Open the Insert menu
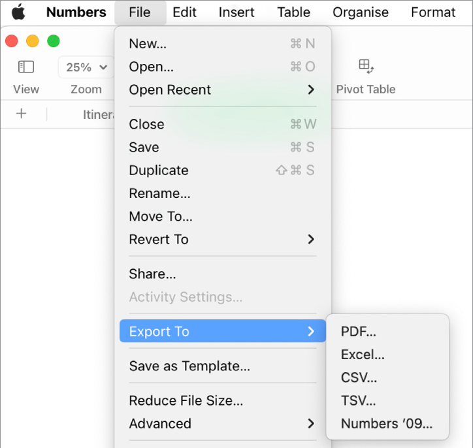 (237, 12)
